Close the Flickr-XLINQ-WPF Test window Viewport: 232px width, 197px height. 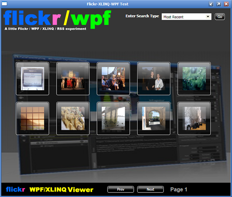click(x=226, y=4)
